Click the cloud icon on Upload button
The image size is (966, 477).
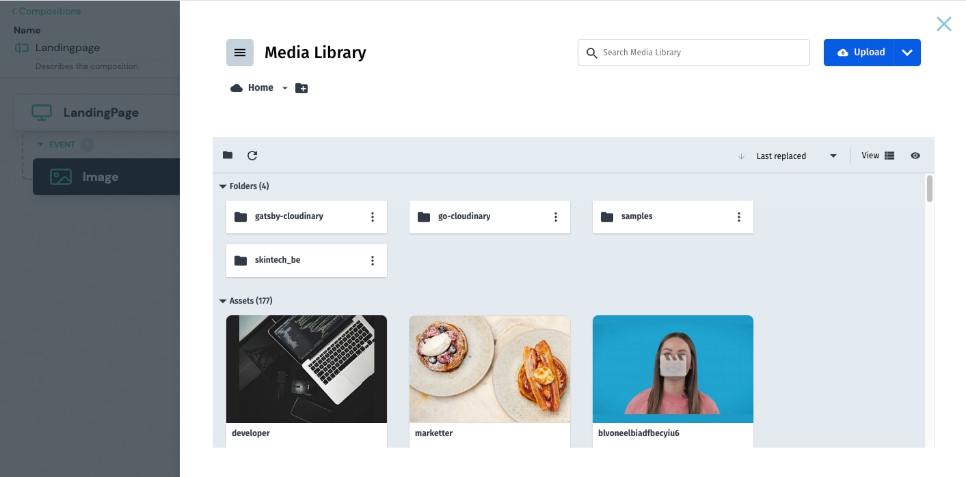(x=843, y=53)
